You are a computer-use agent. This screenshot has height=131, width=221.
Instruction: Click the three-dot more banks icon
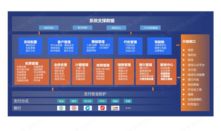pyautogui.click(x=128, y=108)
